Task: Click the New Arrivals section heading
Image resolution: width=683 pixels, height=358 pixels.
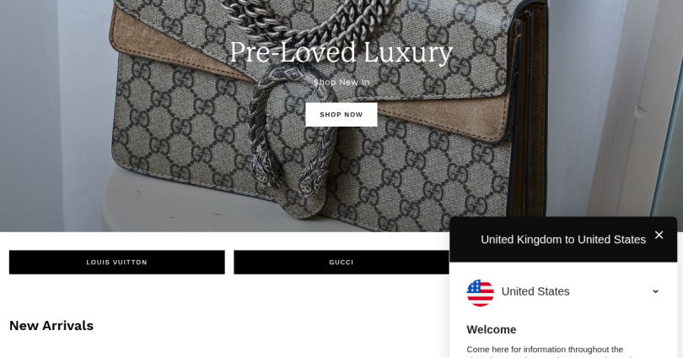Action: 51,326
